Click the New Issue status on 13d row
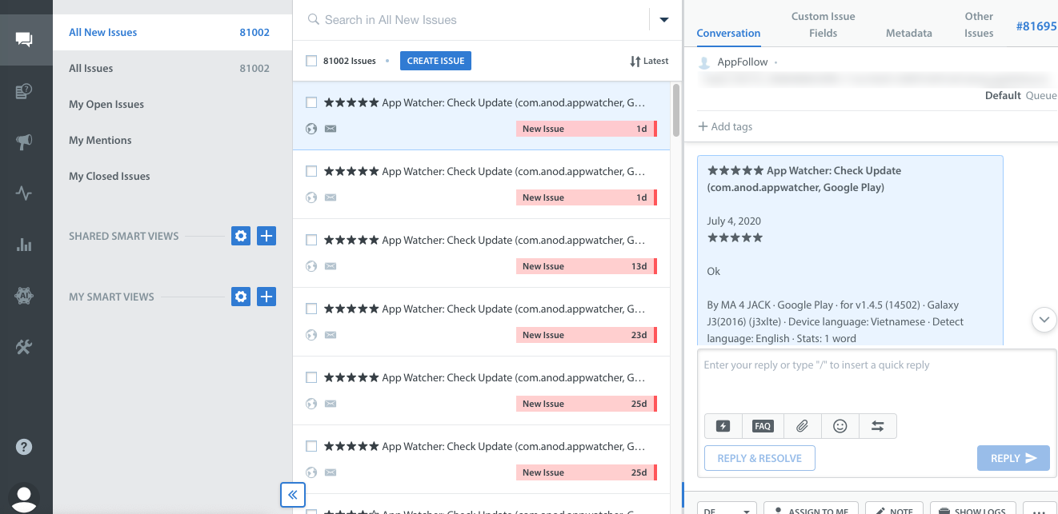The width and height of the screenshot is (1058, 514). point(586,266)
